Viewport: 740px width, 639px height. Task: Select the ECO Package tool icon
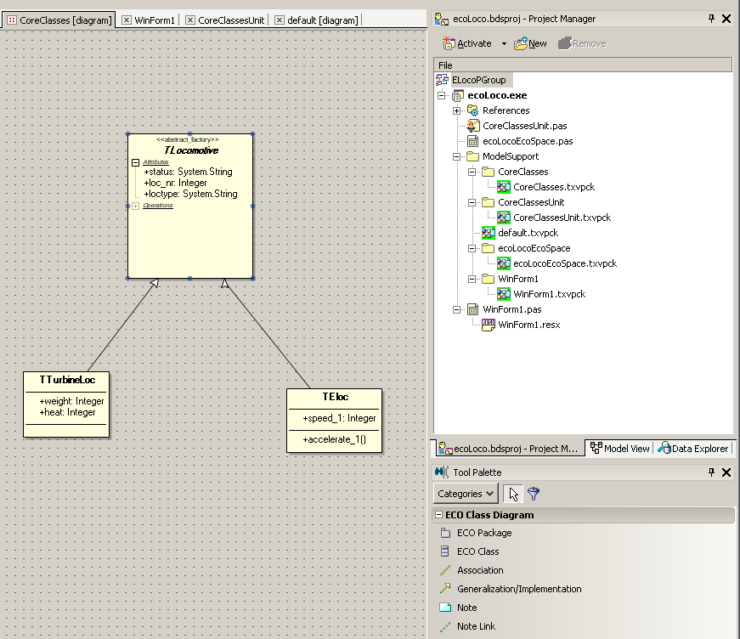pos(445,533)
